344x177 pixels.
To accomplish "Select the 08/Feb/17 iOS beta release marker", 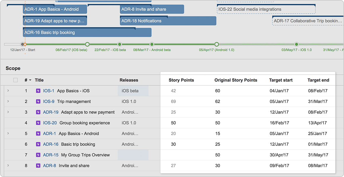I will 87,45.
